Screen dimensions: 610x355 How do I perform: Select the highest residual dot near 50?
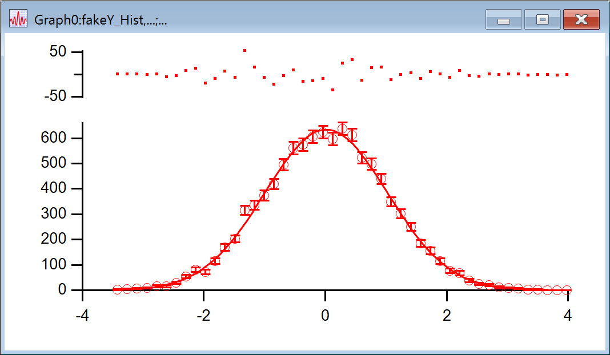[x=244, y=50]
